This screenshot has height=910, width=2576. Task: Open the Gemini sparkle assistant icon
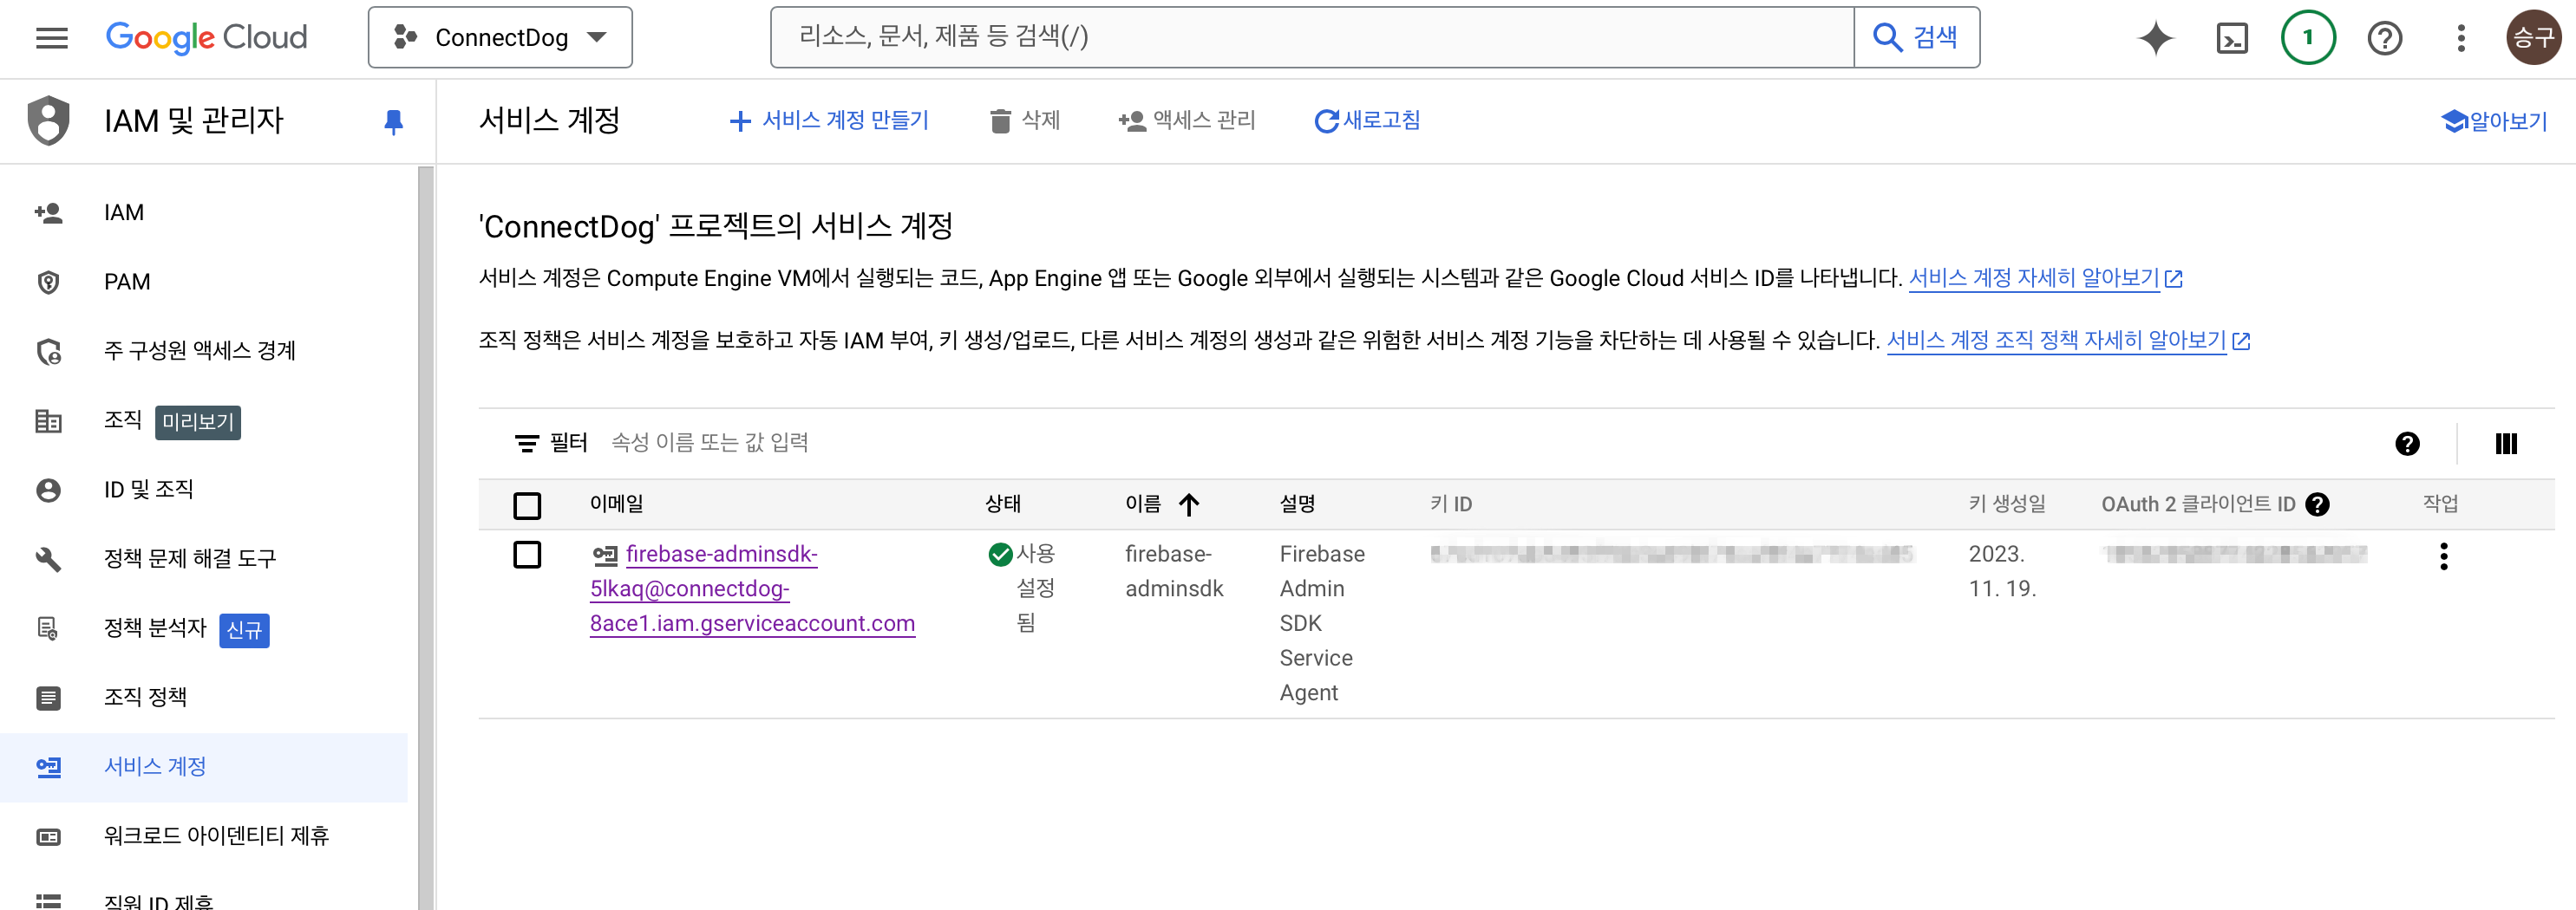(2155, 38)
